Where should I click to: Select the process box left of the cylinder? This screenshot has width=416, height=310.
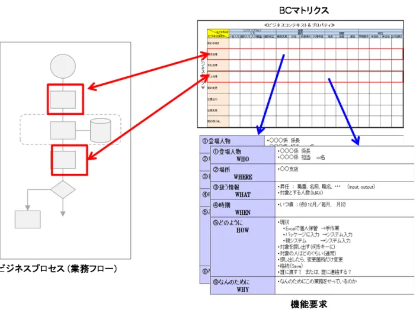tap(63, 130)
